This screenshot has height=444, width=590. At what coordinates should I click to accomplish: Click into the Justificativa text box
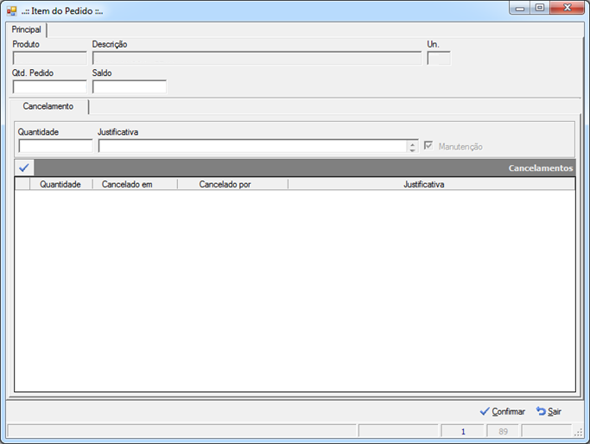[x=253, y=146]
